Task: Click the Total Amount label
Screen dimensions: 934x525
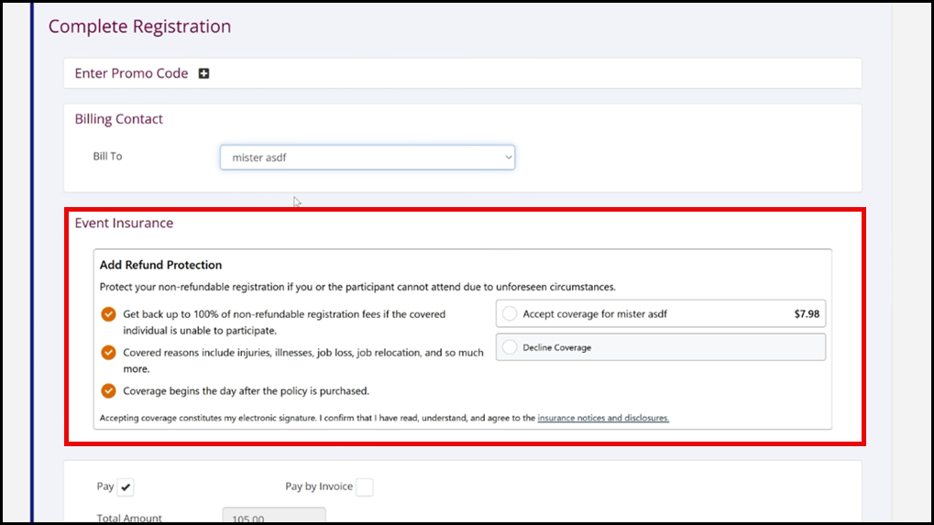Action: (128, 519)
